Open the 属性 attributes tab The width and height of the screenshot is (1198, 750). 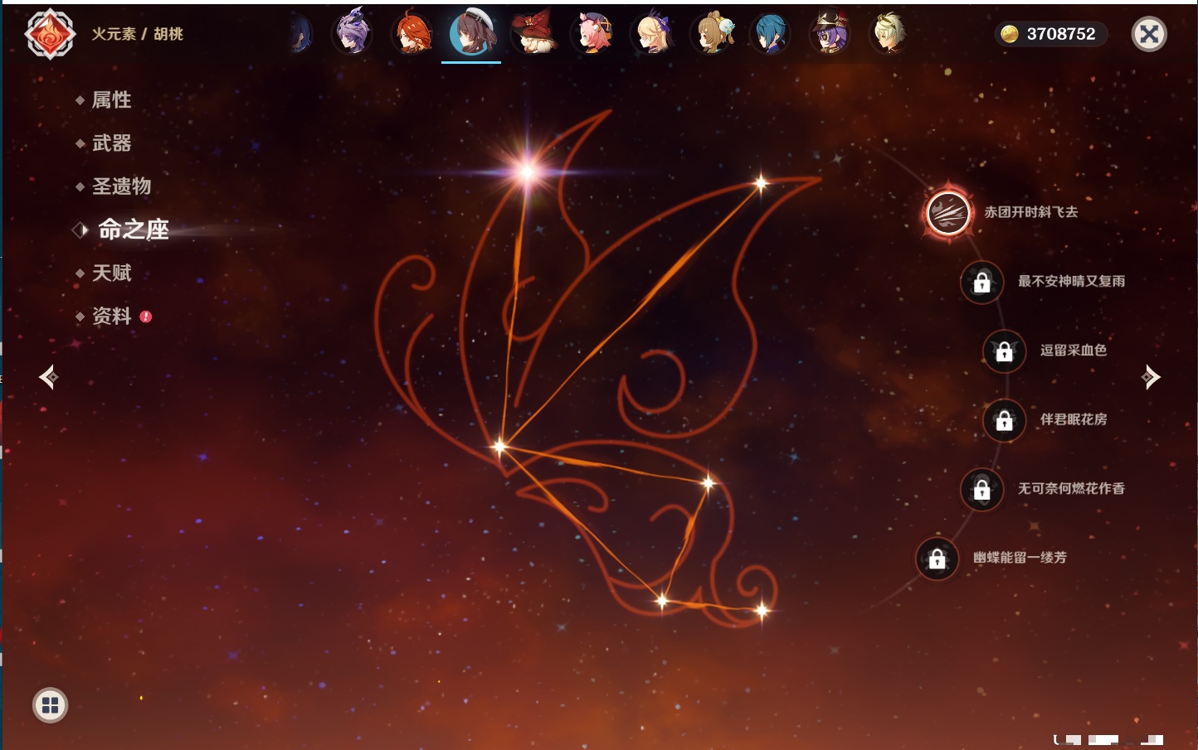click(112, 100)
